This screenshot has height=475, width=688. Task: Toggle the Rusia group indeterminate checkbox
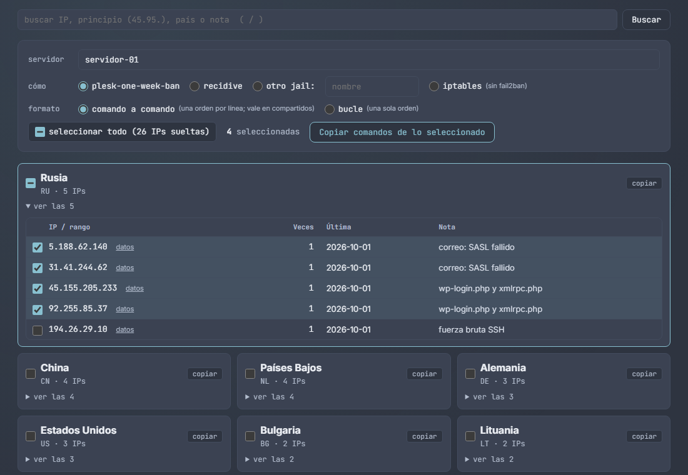(x=31, y=183)
